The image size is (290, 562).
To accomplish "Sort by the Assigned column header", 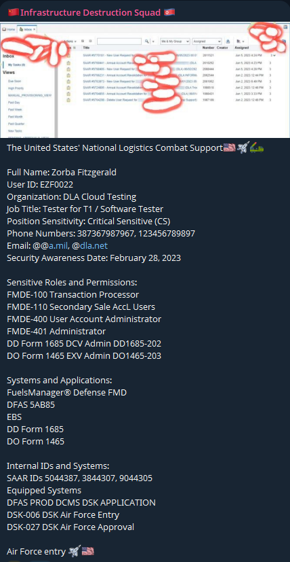I will [242, 48].
